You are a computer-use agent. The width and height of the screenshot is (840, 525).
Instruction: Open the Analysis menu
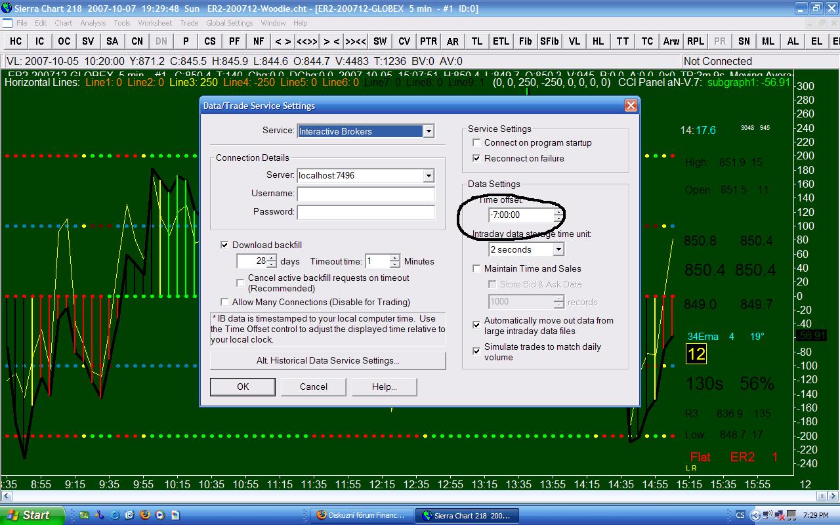pos(93,23)
